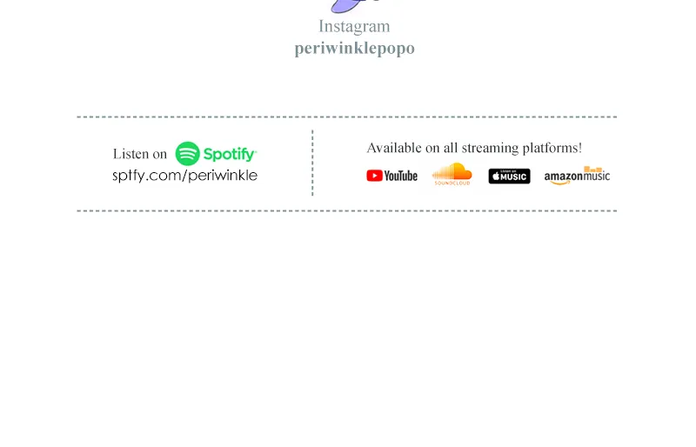The image size is (696, 447).
Task: Open the black Apple Music badge
Action: tap(510, 177)
